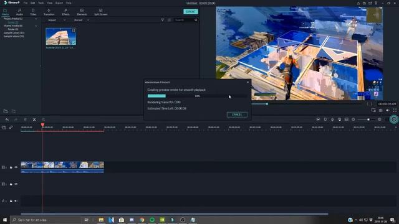Click the redo arrow in timeline toolbar

[x=16, y=119]
